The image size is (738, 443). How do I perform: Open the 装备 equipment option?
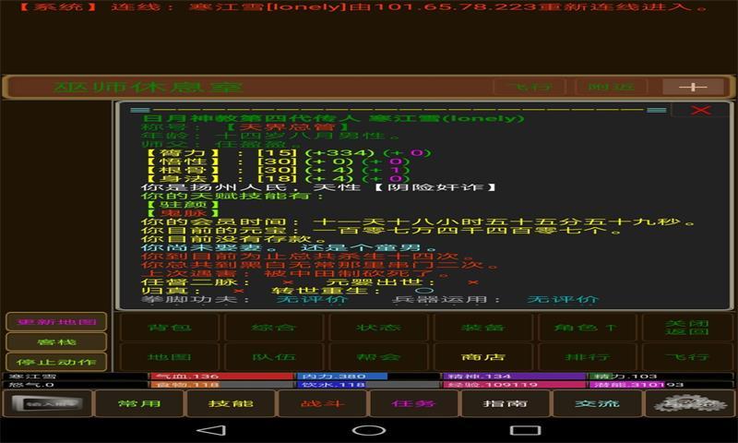[x=482, y=328]
